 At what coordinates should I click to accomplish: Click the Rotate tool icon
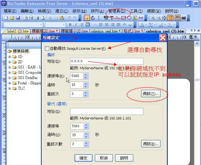tap(93, 18)
